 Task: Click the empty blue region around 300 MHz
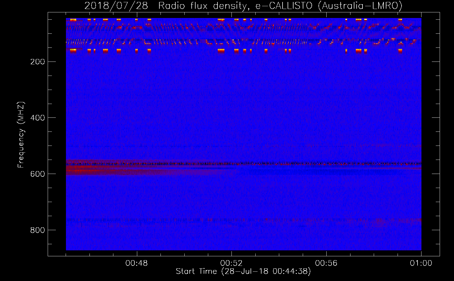[241, 90]
